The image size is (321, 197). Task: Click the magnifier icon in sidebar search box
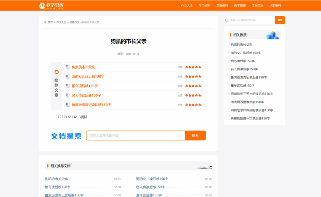pyautogui.click(x=227, y=20)
